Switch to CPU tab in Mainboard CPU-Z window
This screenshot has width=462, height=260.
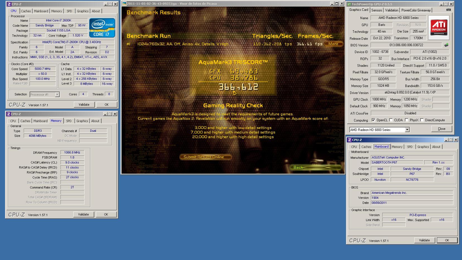354,147
